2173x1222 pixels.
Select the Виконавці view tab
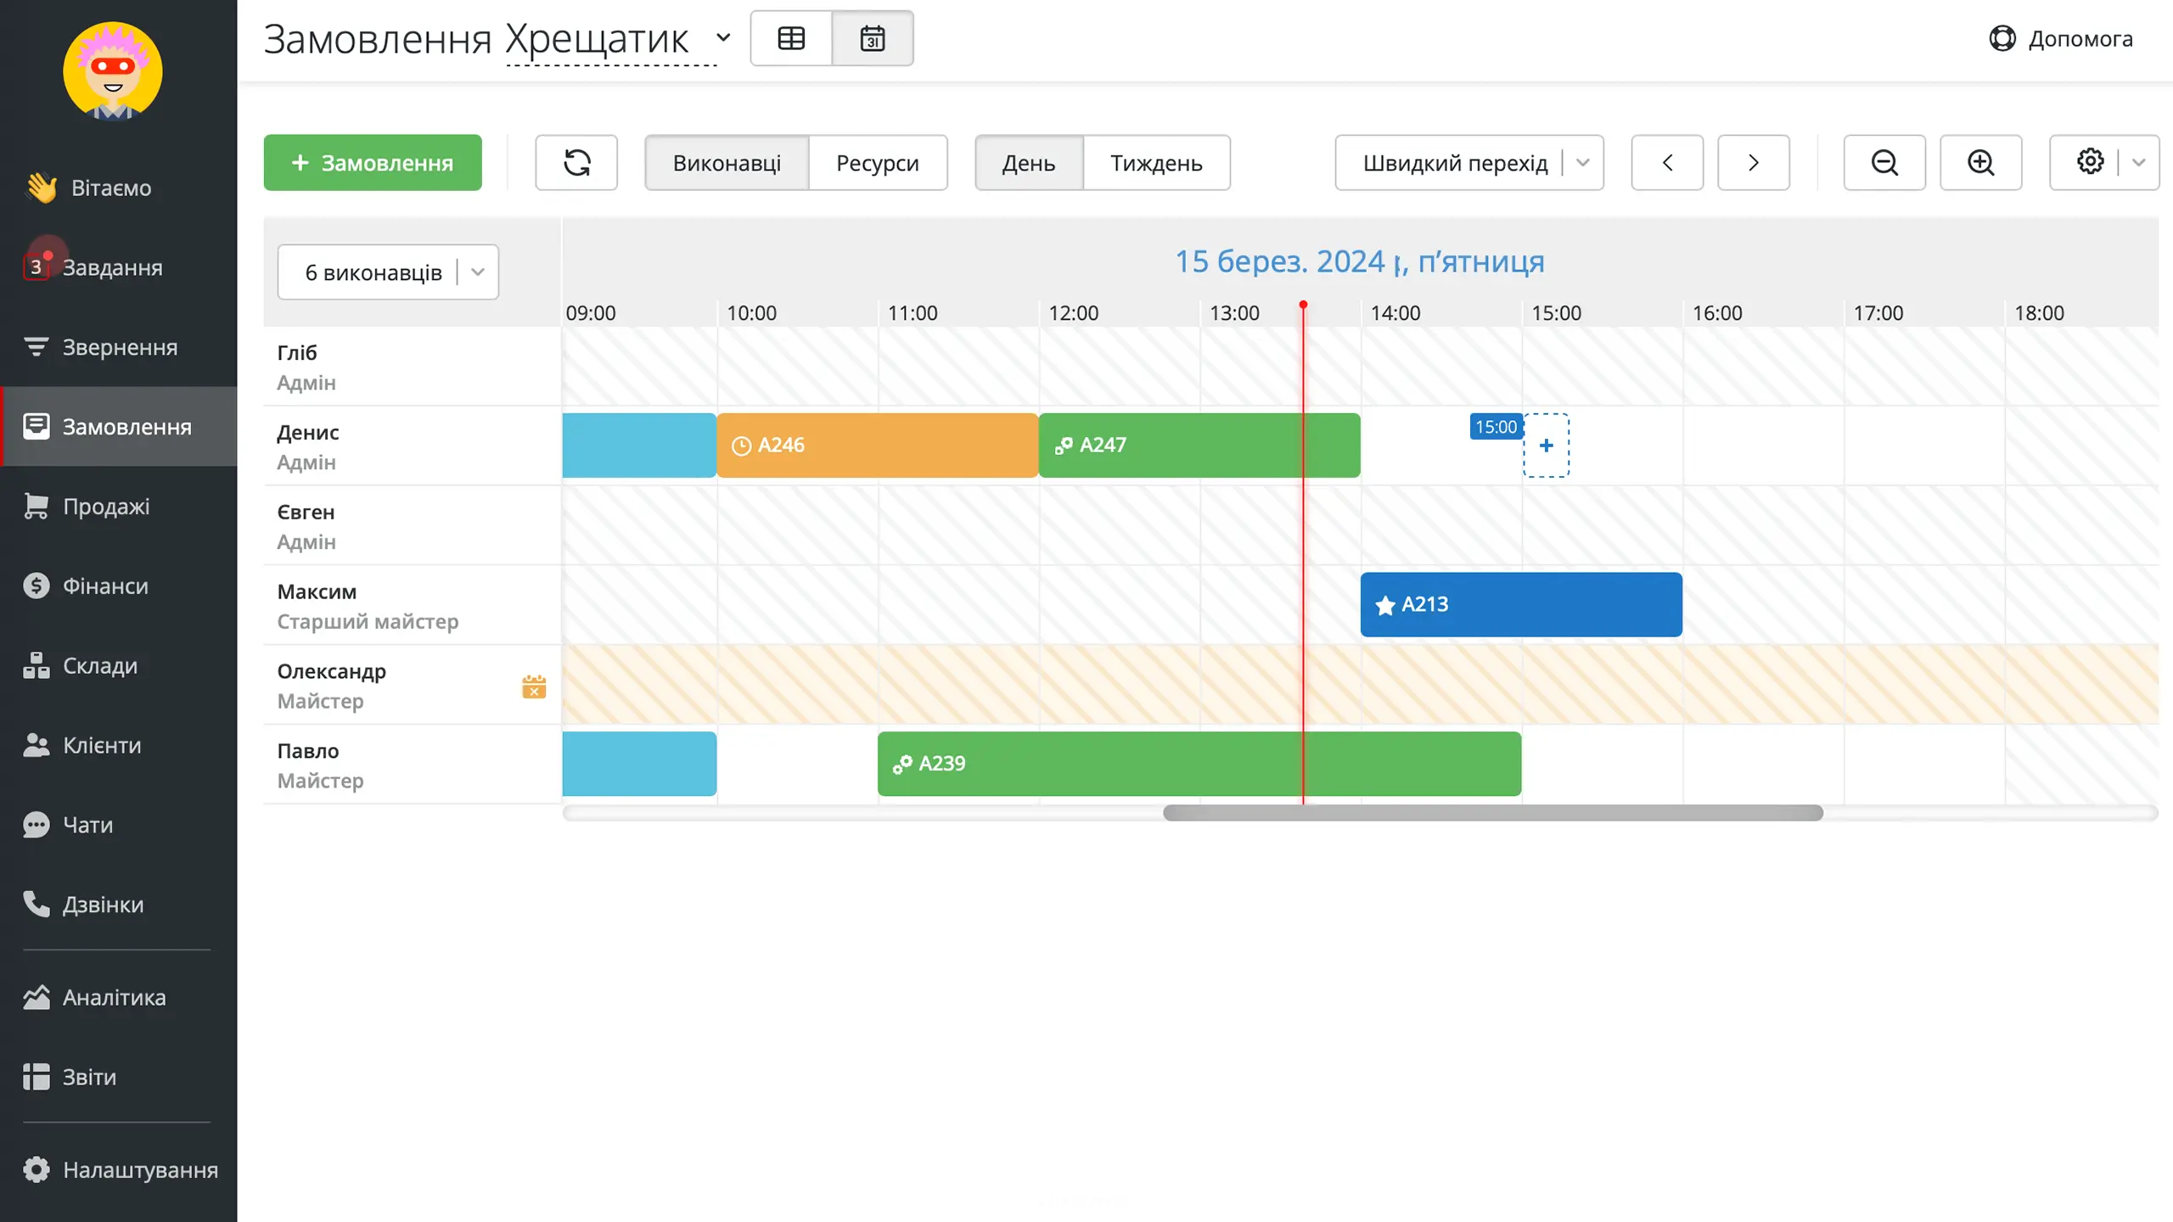(x=727, y=162)
